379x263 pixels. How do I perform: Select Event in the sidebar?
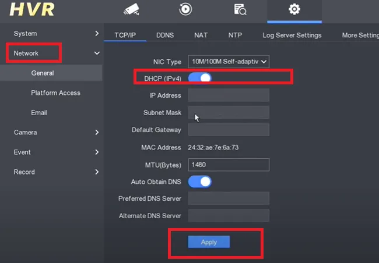coord(22,152)
